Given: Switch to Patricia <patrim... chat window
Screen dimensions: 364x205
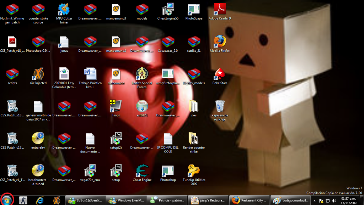Looking at the screenshot, I should (x=167, y=200).
